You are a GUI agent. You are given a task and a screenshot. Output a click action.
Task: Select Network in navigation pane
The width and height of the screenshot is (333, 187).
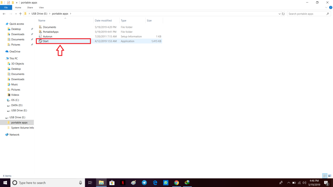click(x=14, y=135)
